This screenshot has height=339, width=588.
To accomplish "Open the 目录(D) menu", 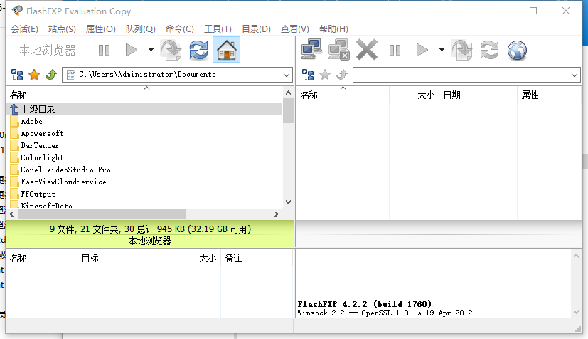I will point(256,29).
